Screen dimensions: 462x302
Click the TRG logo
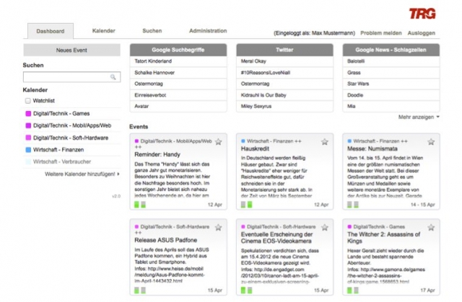tap(422, 13)
